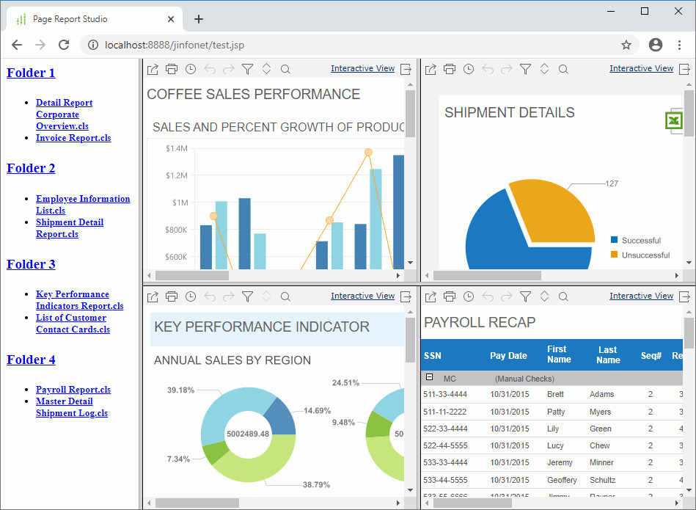
Task: Click the Export icon in Coffee Sales panel
Action: click(153, 69)
